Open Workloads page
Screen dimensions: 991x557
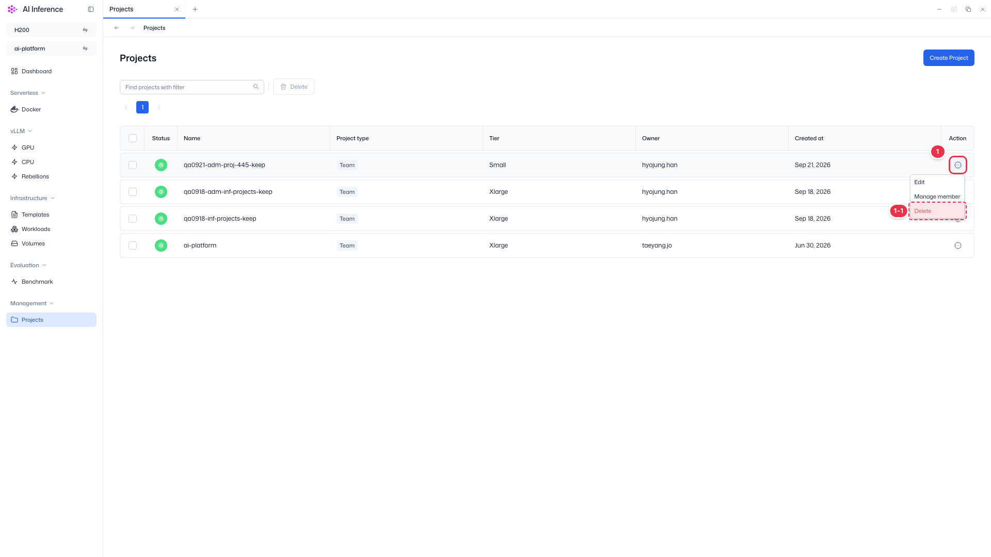[51, 229]
